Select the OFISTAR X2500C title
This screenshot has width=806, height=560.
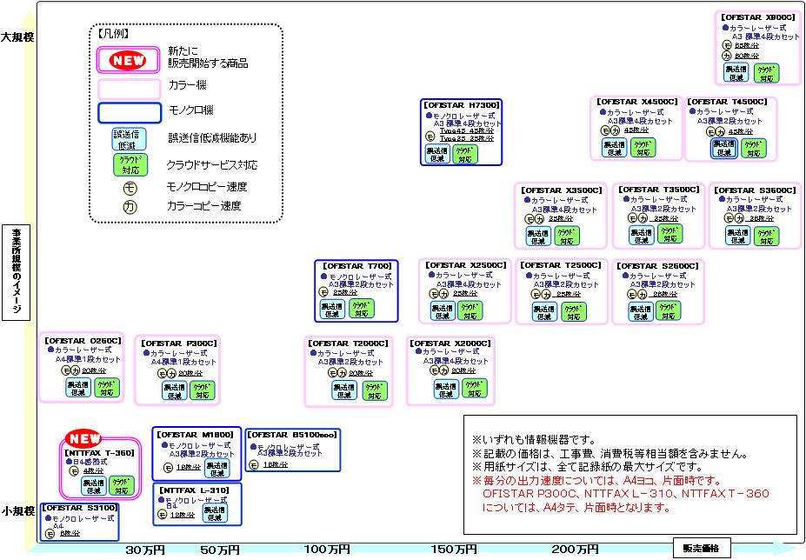pos(466,265)
